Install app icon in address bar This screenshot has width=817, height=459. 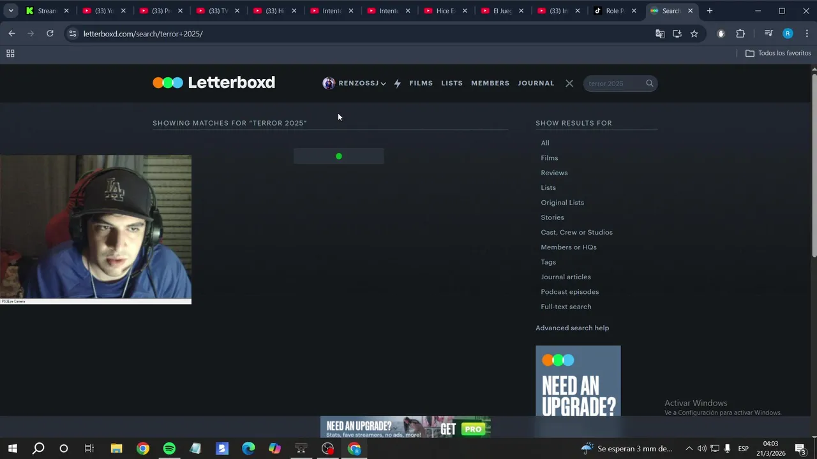point(677,34)
